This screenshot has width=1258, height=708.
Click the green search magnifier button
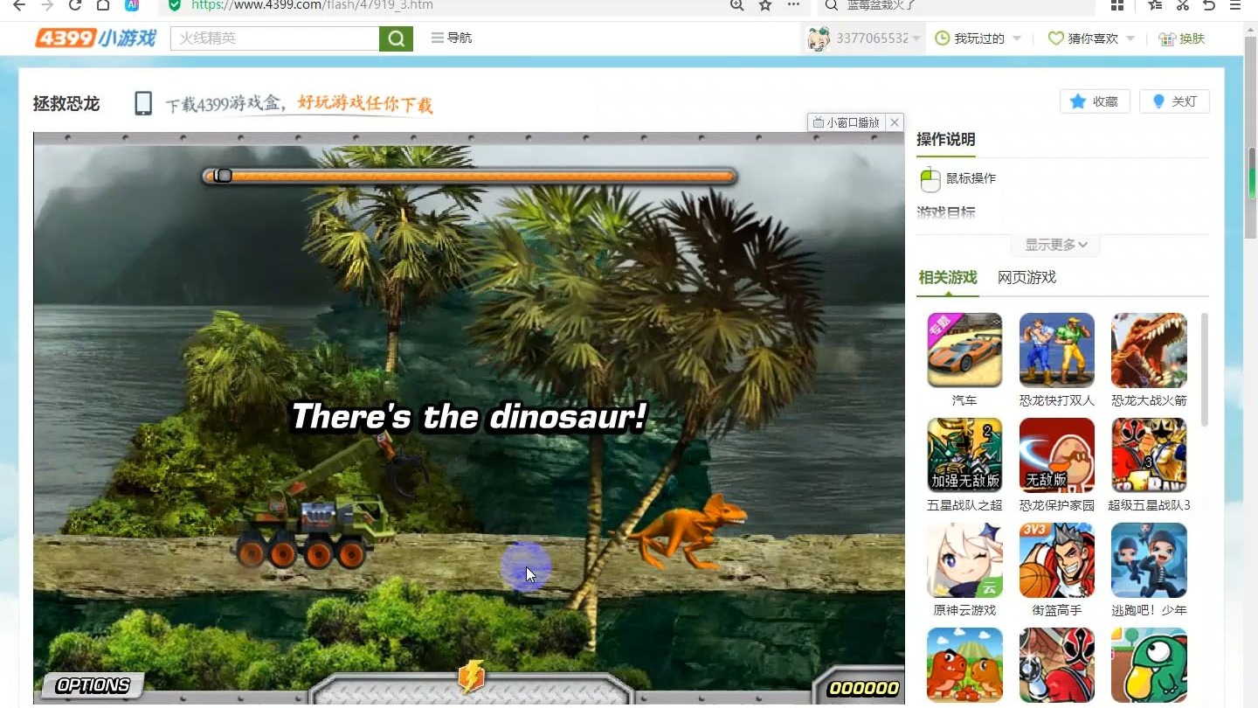click(x=396, y=38)
